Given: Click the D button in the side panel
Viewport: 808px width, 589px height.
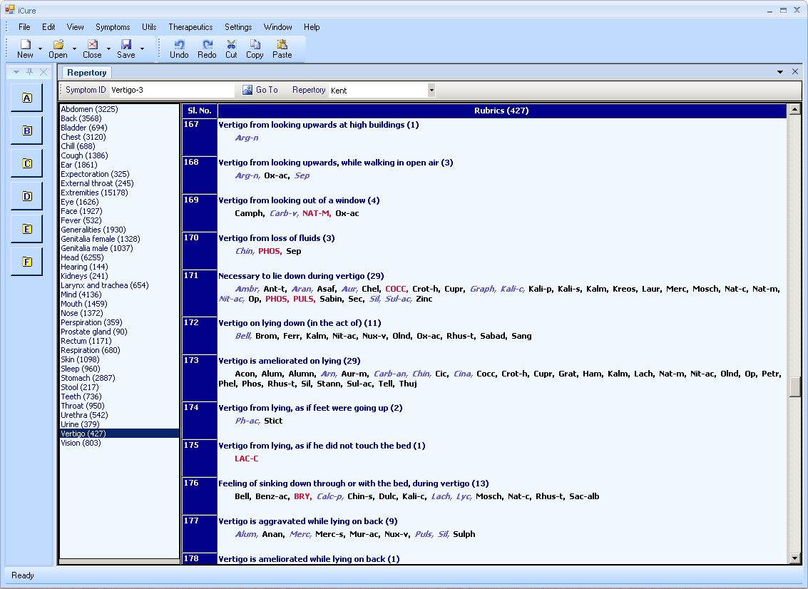Looking at the screenshot, I should pos(27,196).
